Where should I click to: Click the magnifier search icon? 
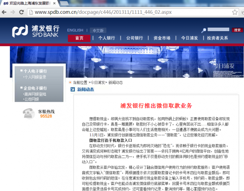click(204, 30)
